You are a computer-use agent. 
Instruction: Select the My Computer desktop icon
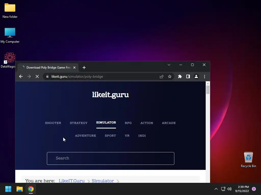10,36
